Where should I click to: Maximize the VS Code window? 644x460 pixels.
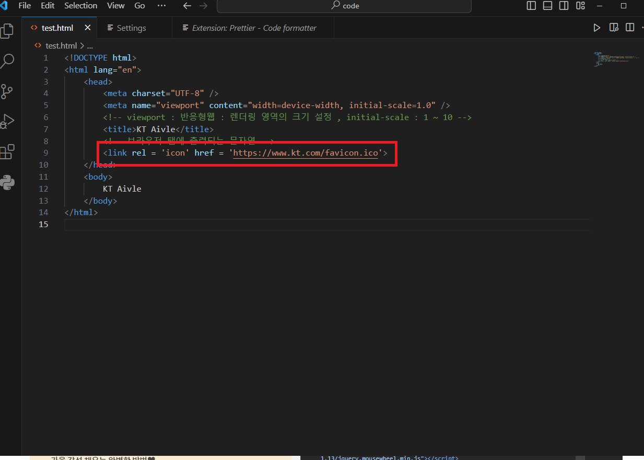point(623,6)
